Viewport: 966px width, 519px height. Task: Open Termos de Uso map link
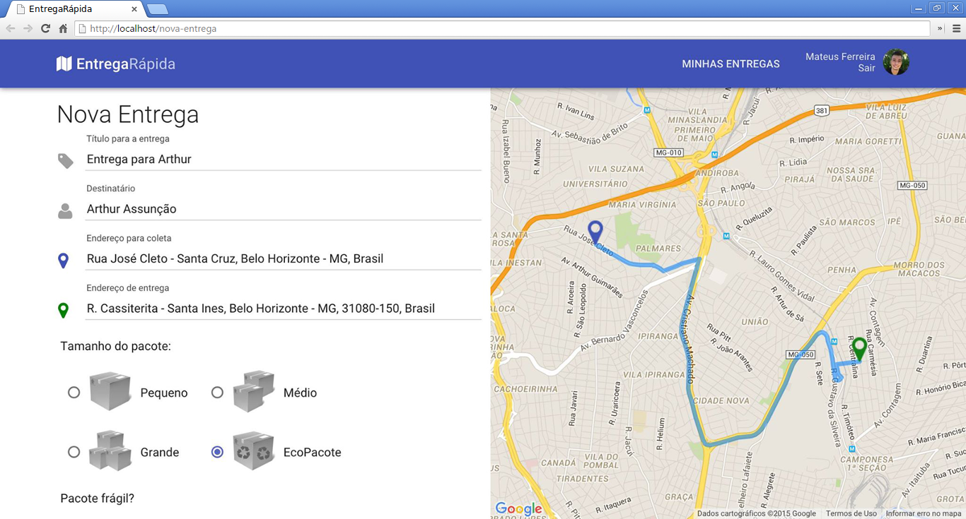[851, 513]
